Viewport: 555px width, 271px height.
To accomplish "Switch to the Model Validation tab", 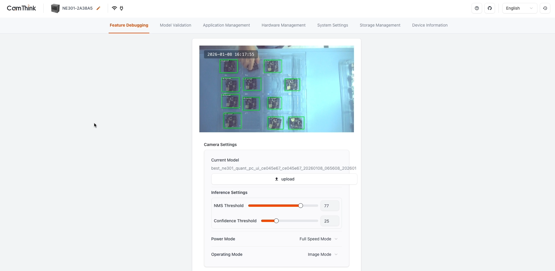I will (175, 25).
